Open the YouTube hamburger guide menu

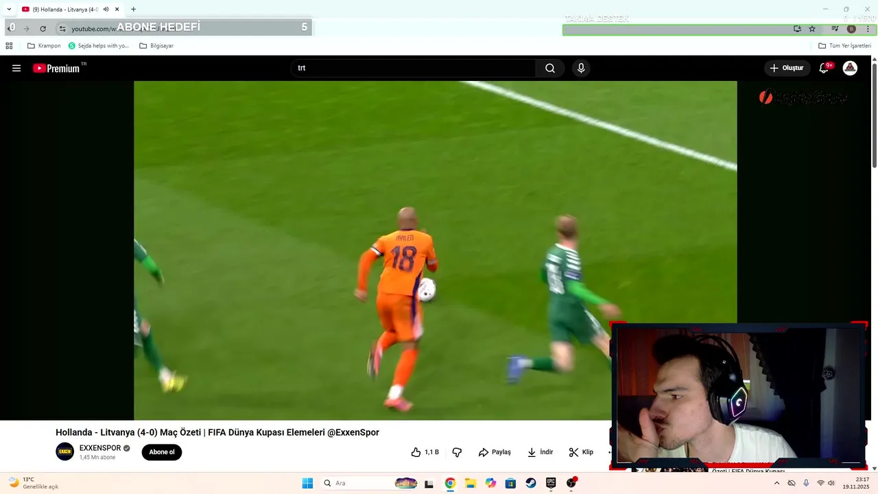click(x=16, y=68)
